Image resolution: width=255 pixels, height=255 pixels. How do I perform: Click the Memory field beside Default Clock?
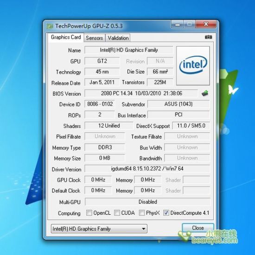147,191
